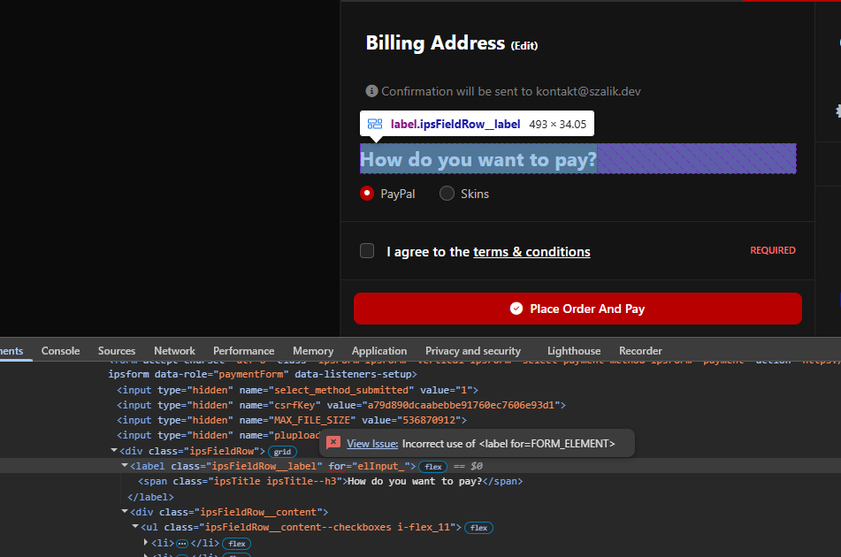Collapse the ipsFieldRow__label element node
Image resolution: width=841 pixels, height=557 pixels.
click(x=125, y=466)
